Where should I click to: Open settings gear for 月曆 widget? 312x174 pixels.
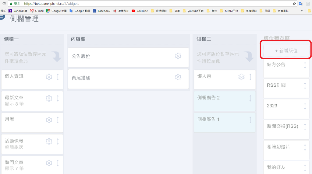pyautogui.click(x=49, y=120)
